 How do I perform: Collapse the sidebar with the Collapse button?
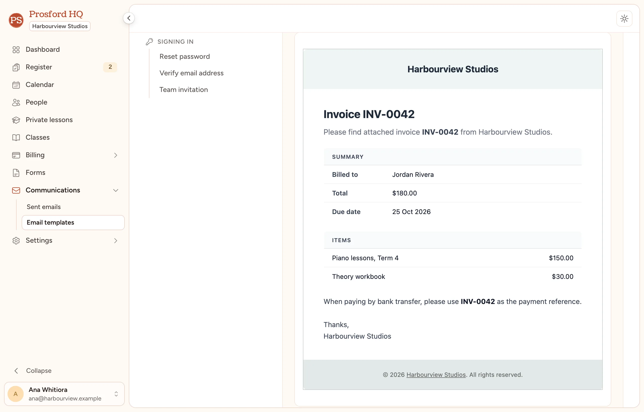click(33, 371)
